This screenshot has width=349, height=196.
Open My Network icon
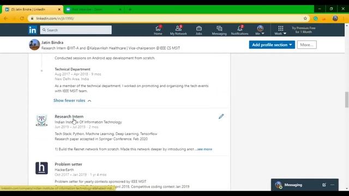point(178,30)
